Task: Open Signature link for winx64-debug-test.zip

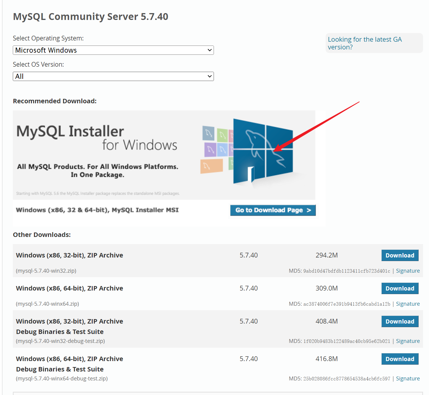Action: (x=408, y=379)
